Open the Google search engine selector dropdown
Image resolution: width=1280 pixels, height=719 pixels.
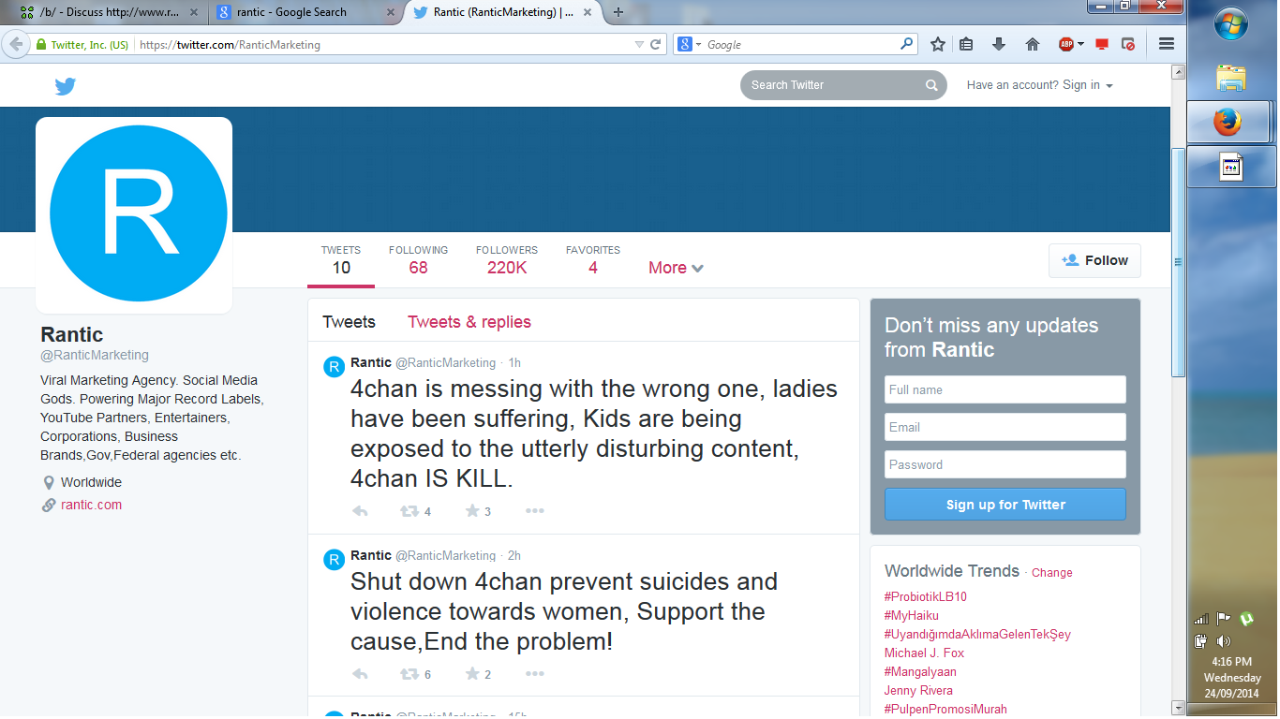click(x=689, y=44)
